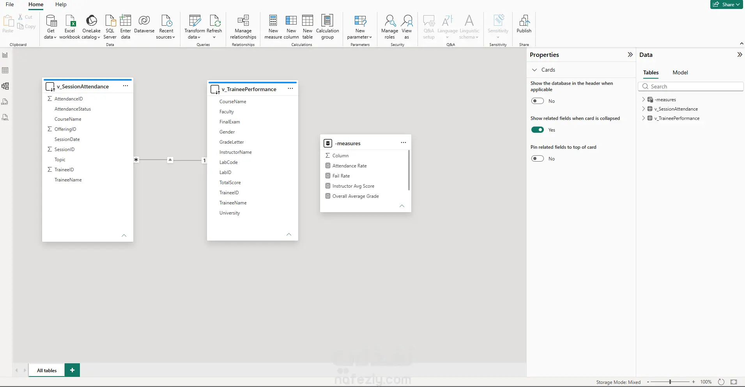Reset the zoom level icon

click(x=721, y=382)
